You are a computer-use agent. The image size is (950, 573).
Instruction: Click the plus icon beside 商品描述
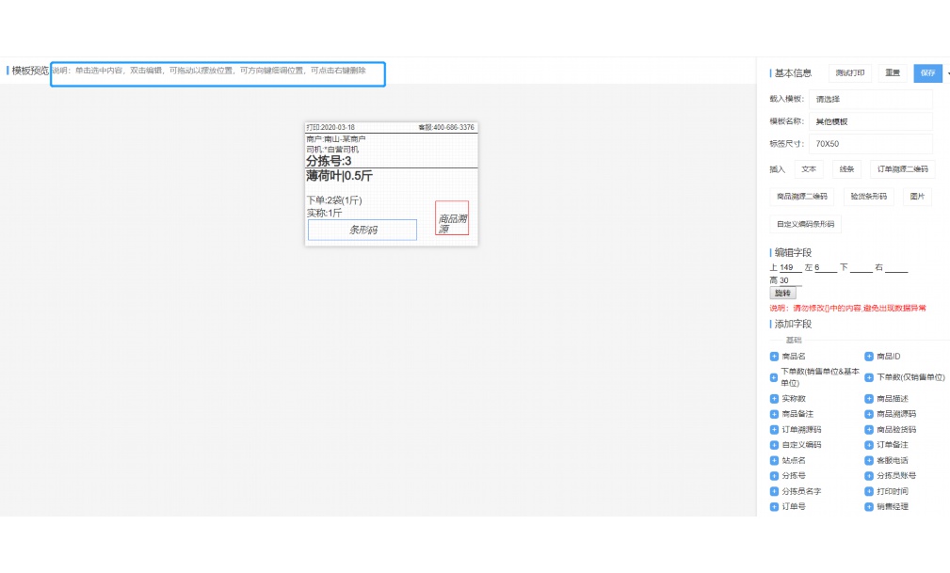(869, 399)
